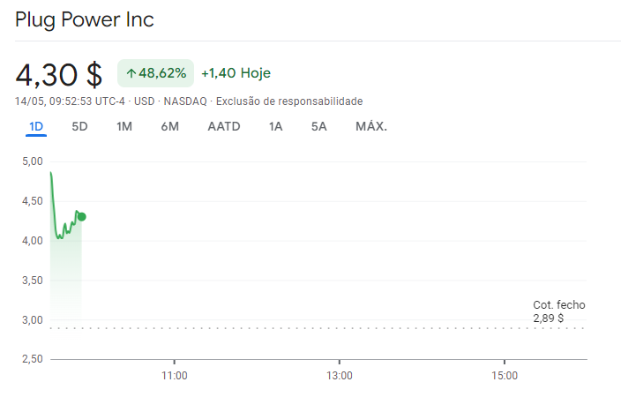Open the Exclusão de responsabilidade link
621x397 pixels.
[289, 101]
